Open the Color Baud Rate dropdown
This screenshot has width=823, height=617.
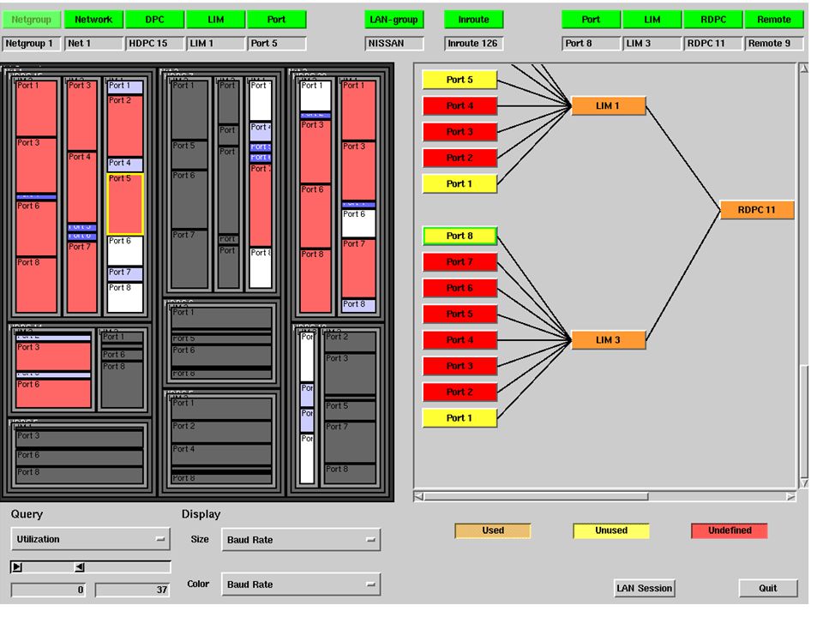[x=301, y=584]
